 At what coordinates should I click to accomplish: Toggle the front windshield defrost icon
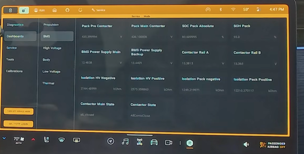61,140
